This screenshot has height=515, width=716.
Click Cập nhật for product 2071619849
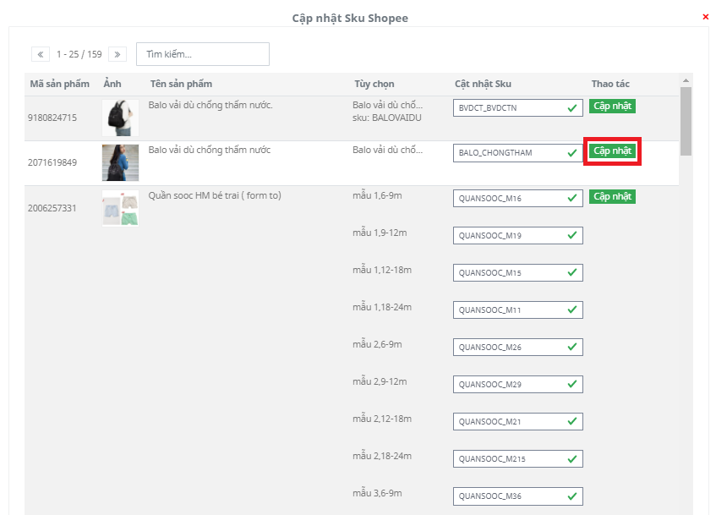[x=612, y=151]
